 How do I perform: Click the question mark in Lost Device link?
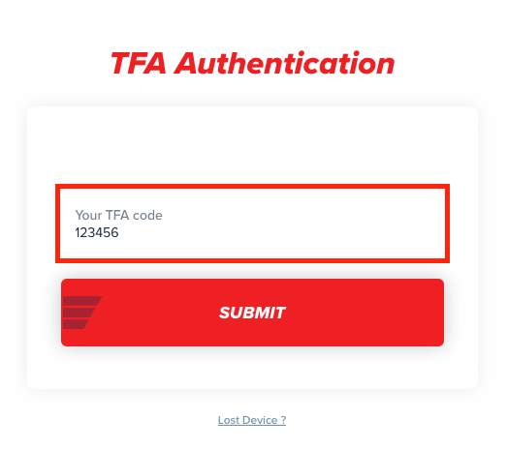[x=283, y=420]
